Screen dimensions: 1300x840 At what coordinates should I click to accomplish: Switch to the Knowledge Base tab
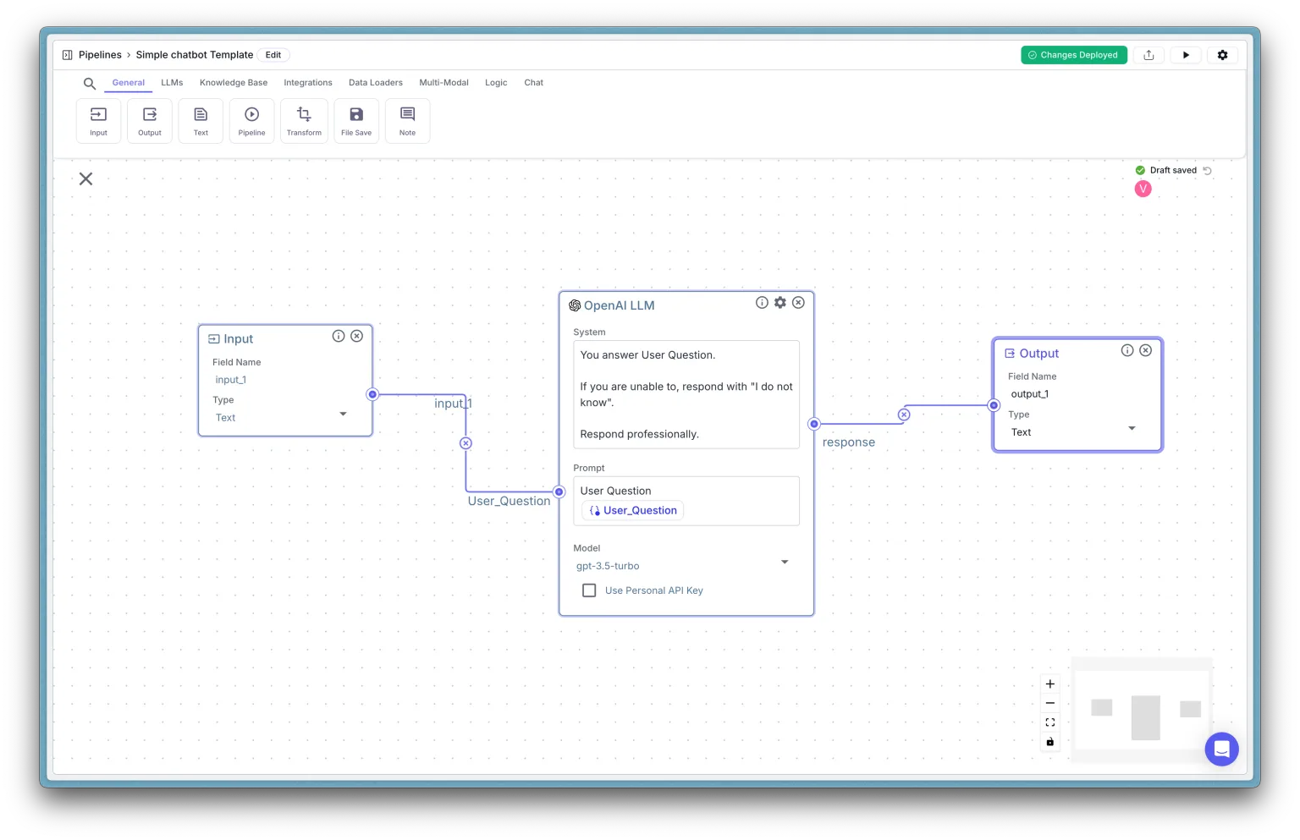[234, 83]
